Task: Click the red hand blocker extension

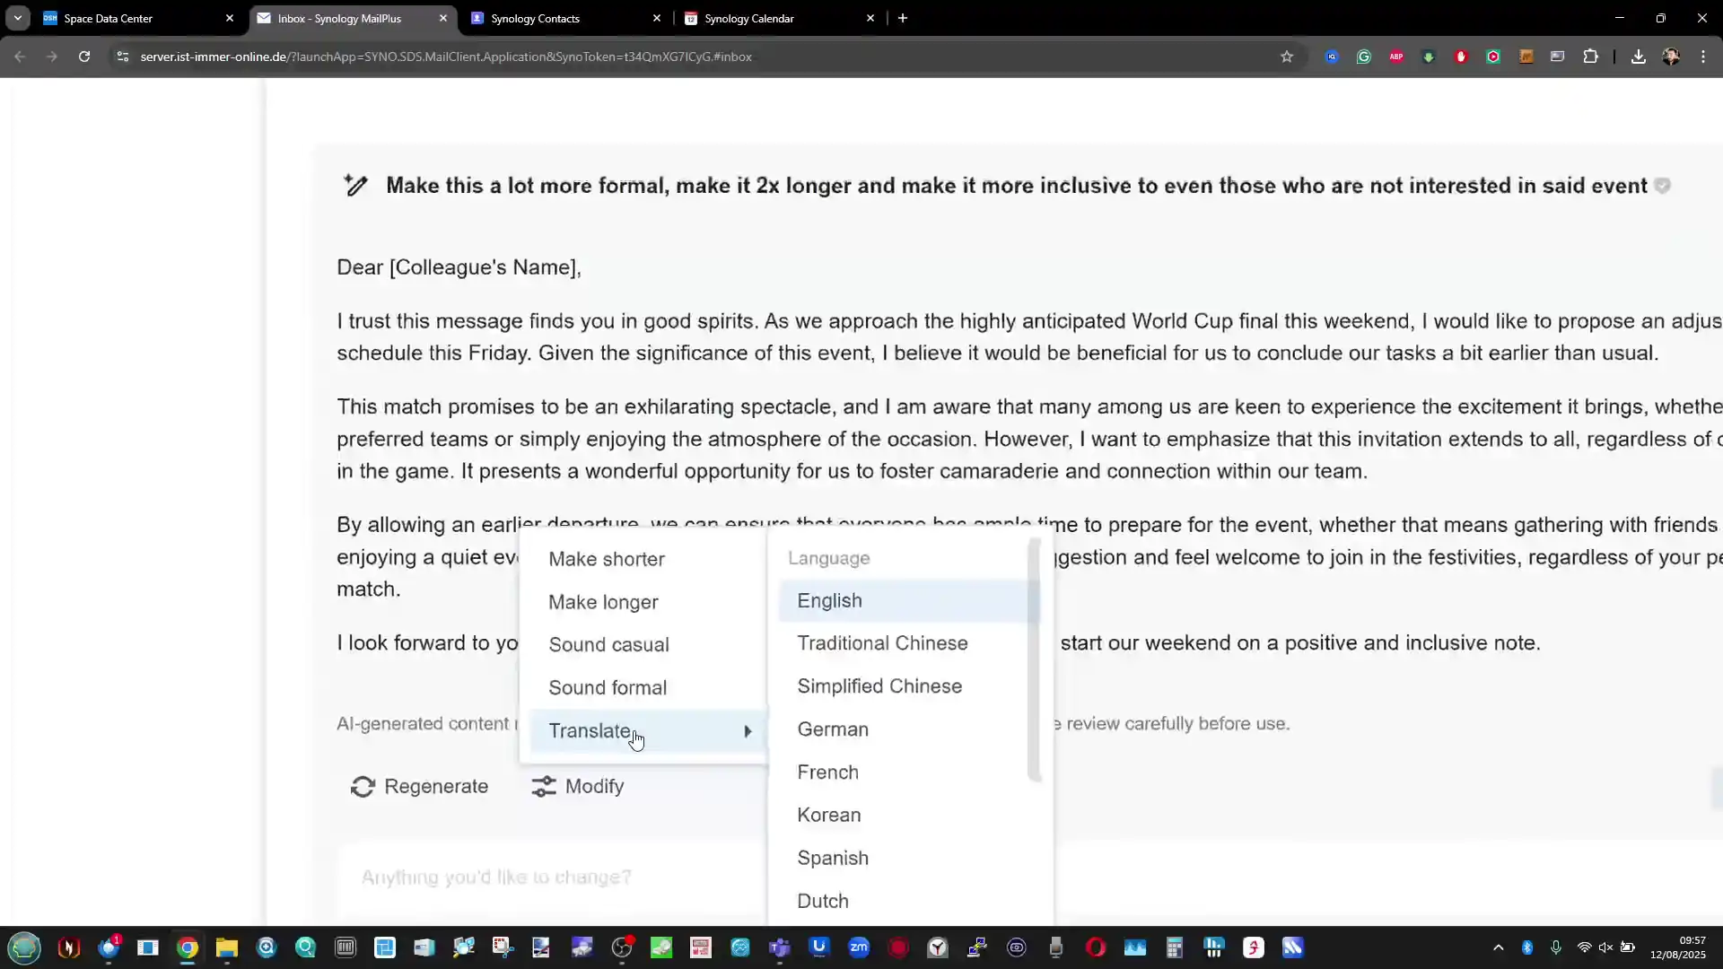Action: click(1461, 57)
